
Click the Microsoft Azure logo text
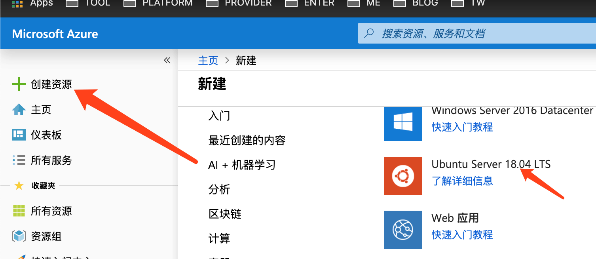pyautogui.click(x=55, y=34)
